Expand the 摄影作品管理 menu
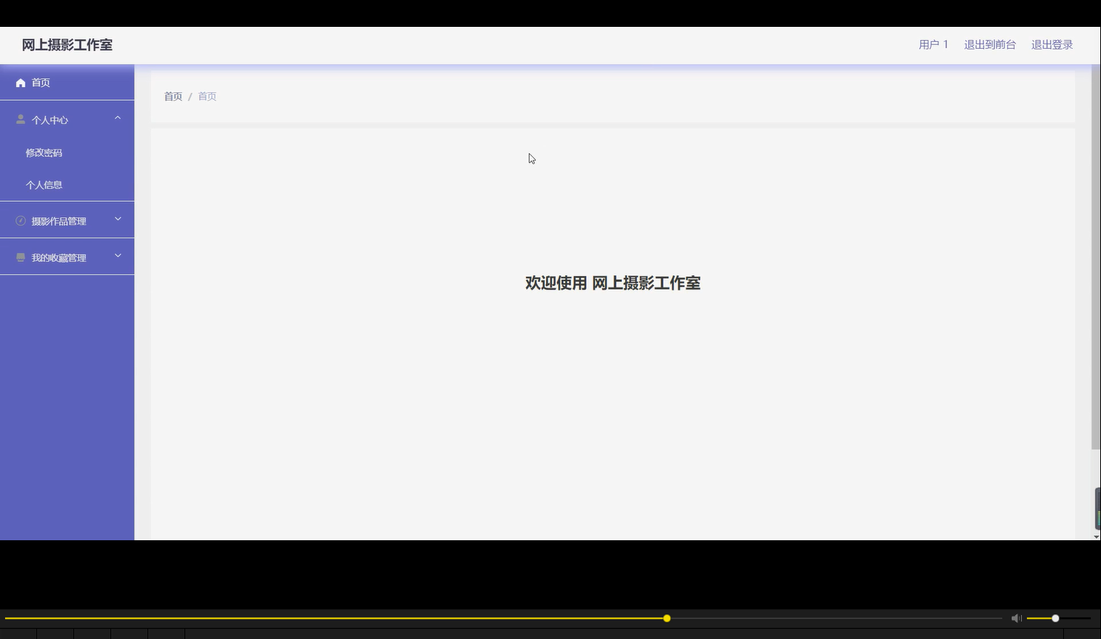The width and height of the screenshot is (1101, 639). 117,218
